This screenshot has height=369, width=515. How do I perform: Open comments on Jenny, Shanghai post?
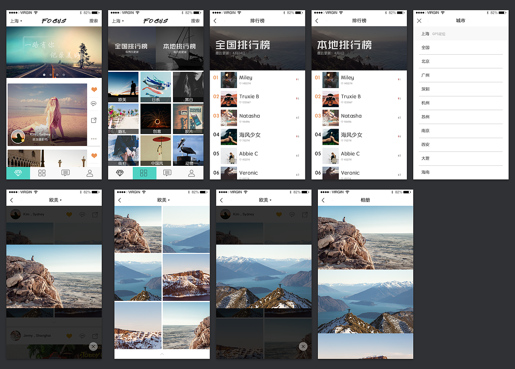[82, 336]
